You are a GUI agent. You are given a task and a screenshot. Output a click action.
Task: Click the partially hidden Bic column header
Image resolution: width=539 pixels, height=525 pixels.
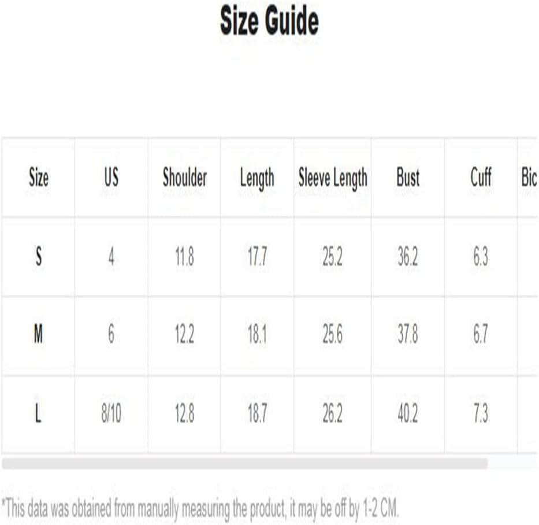(529, 178)
